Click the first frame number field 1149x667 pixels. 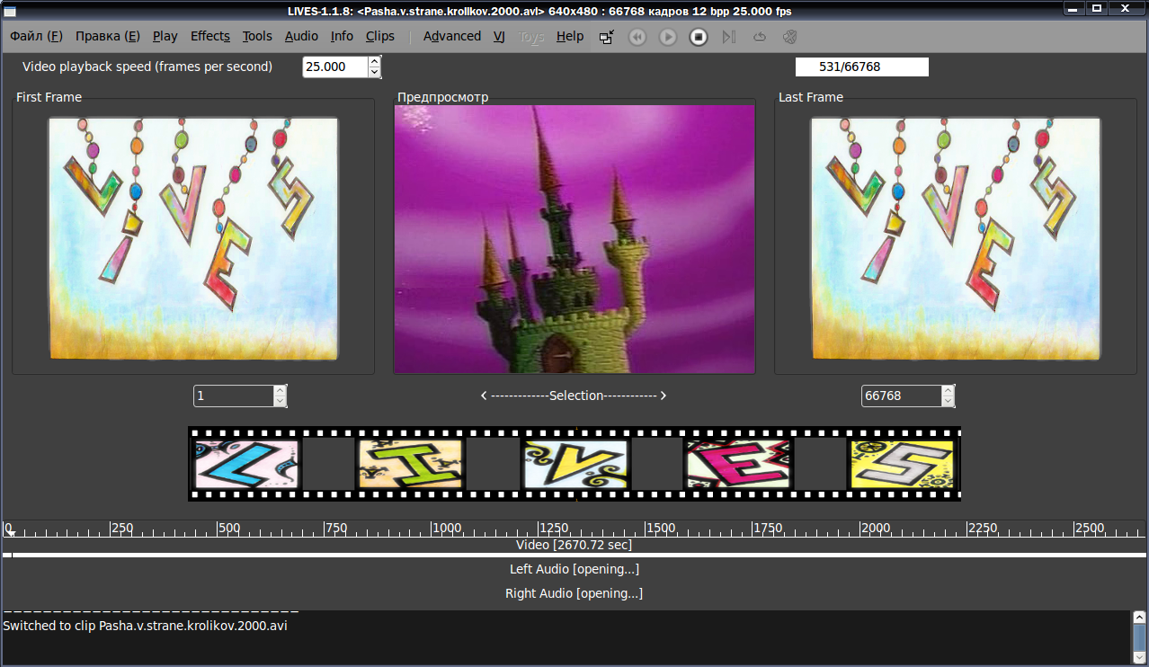(x=234, y=396)
